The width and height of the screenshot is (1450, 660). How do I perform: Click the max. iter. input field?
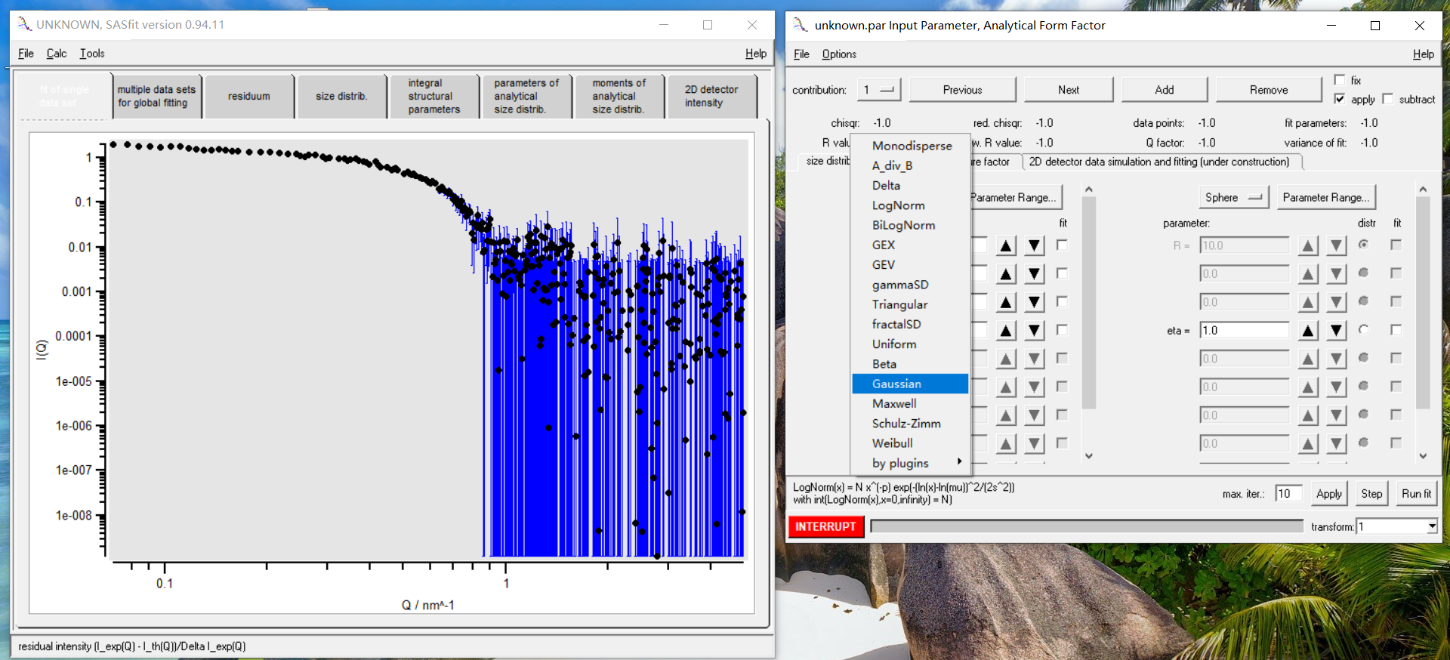1288,494
